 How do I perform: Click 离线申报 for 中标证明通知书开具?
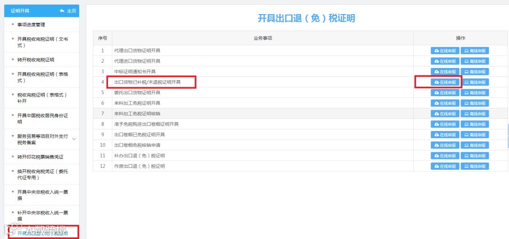click(x=475, y=72)
